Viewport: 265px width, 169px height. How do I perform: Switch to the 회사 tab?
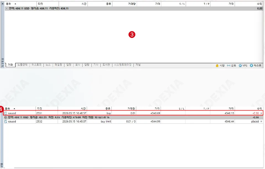(x=78, y=65)
